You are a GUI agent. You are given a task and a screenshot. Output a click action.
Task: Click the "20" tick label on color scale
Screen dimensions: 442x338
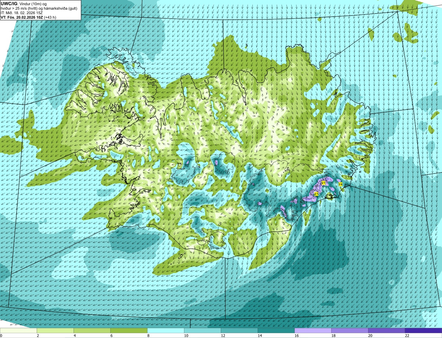tap(370, 336)
